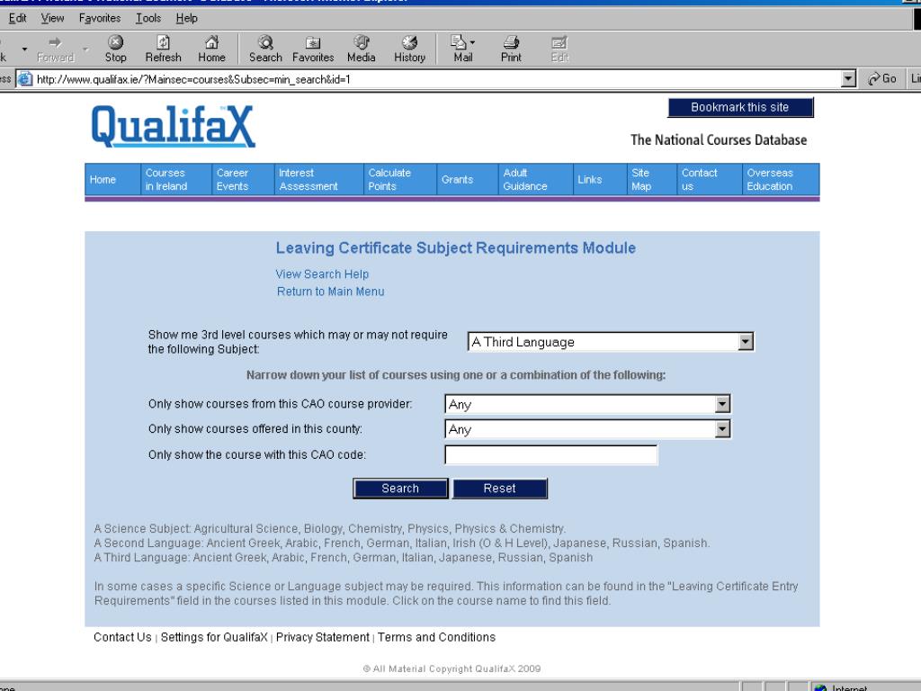Click the Leaving Certificate Subject Requirements Module heading
The image size is (921, 691).
456,248
